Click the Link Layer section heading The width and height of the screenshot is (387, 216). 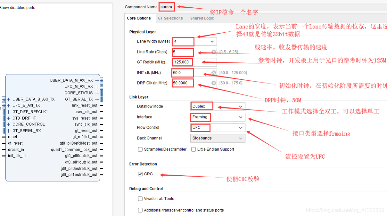tap(139, 97)
